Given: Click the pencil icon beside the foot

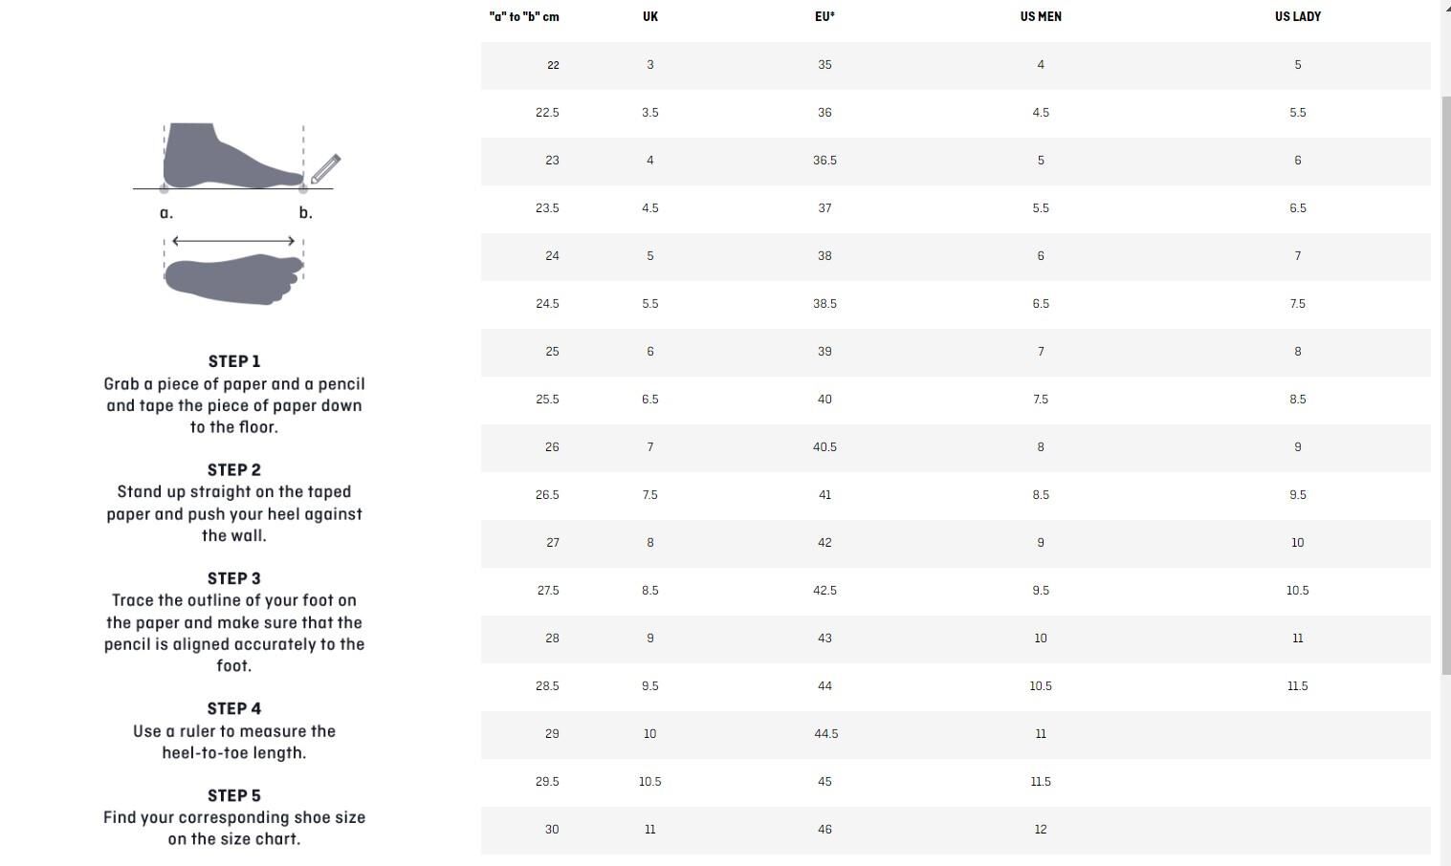Looking at the screenshot, I should click(326, 168).
